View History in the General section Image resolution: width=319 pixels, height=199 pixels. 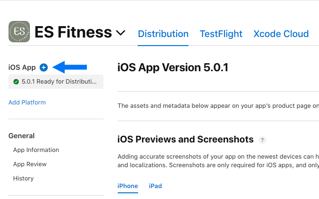[23, 179]
